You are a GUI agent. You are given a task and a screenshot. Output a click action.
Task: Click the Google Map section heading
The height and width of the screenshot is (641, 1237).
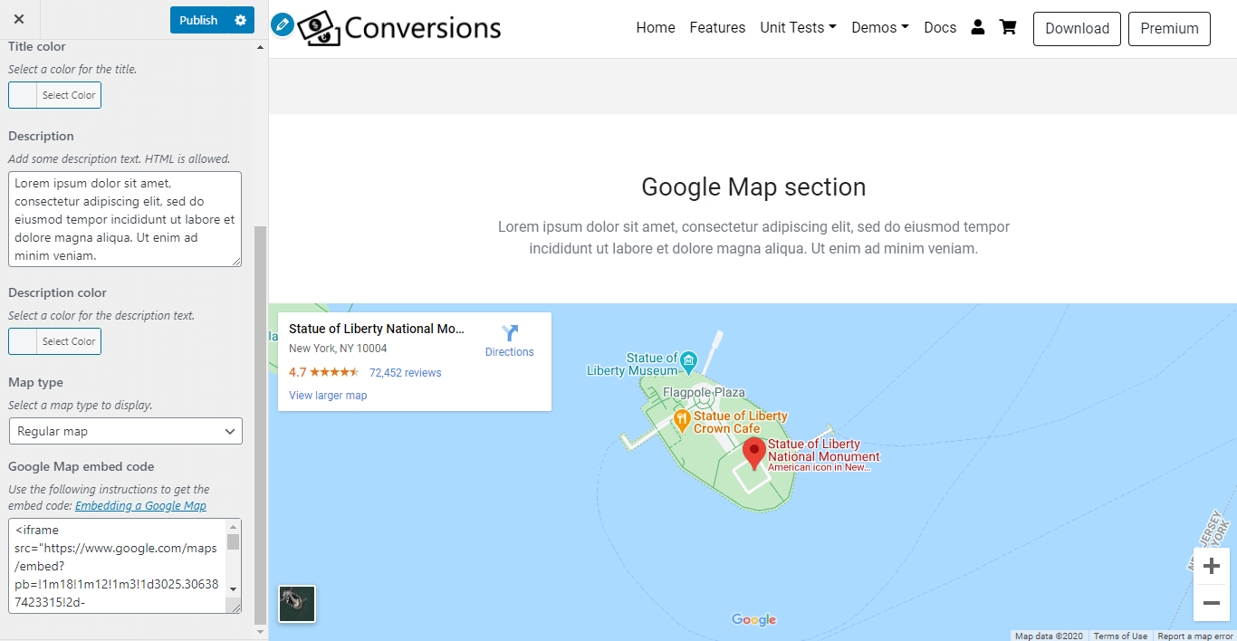pyautogui.click(x=753, y=187)
